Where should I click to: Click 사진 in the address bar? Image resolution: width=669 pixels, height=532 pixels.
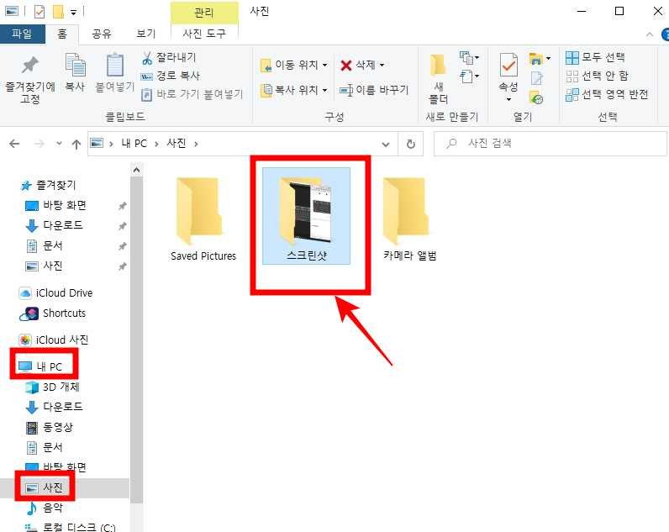point(176,144)
